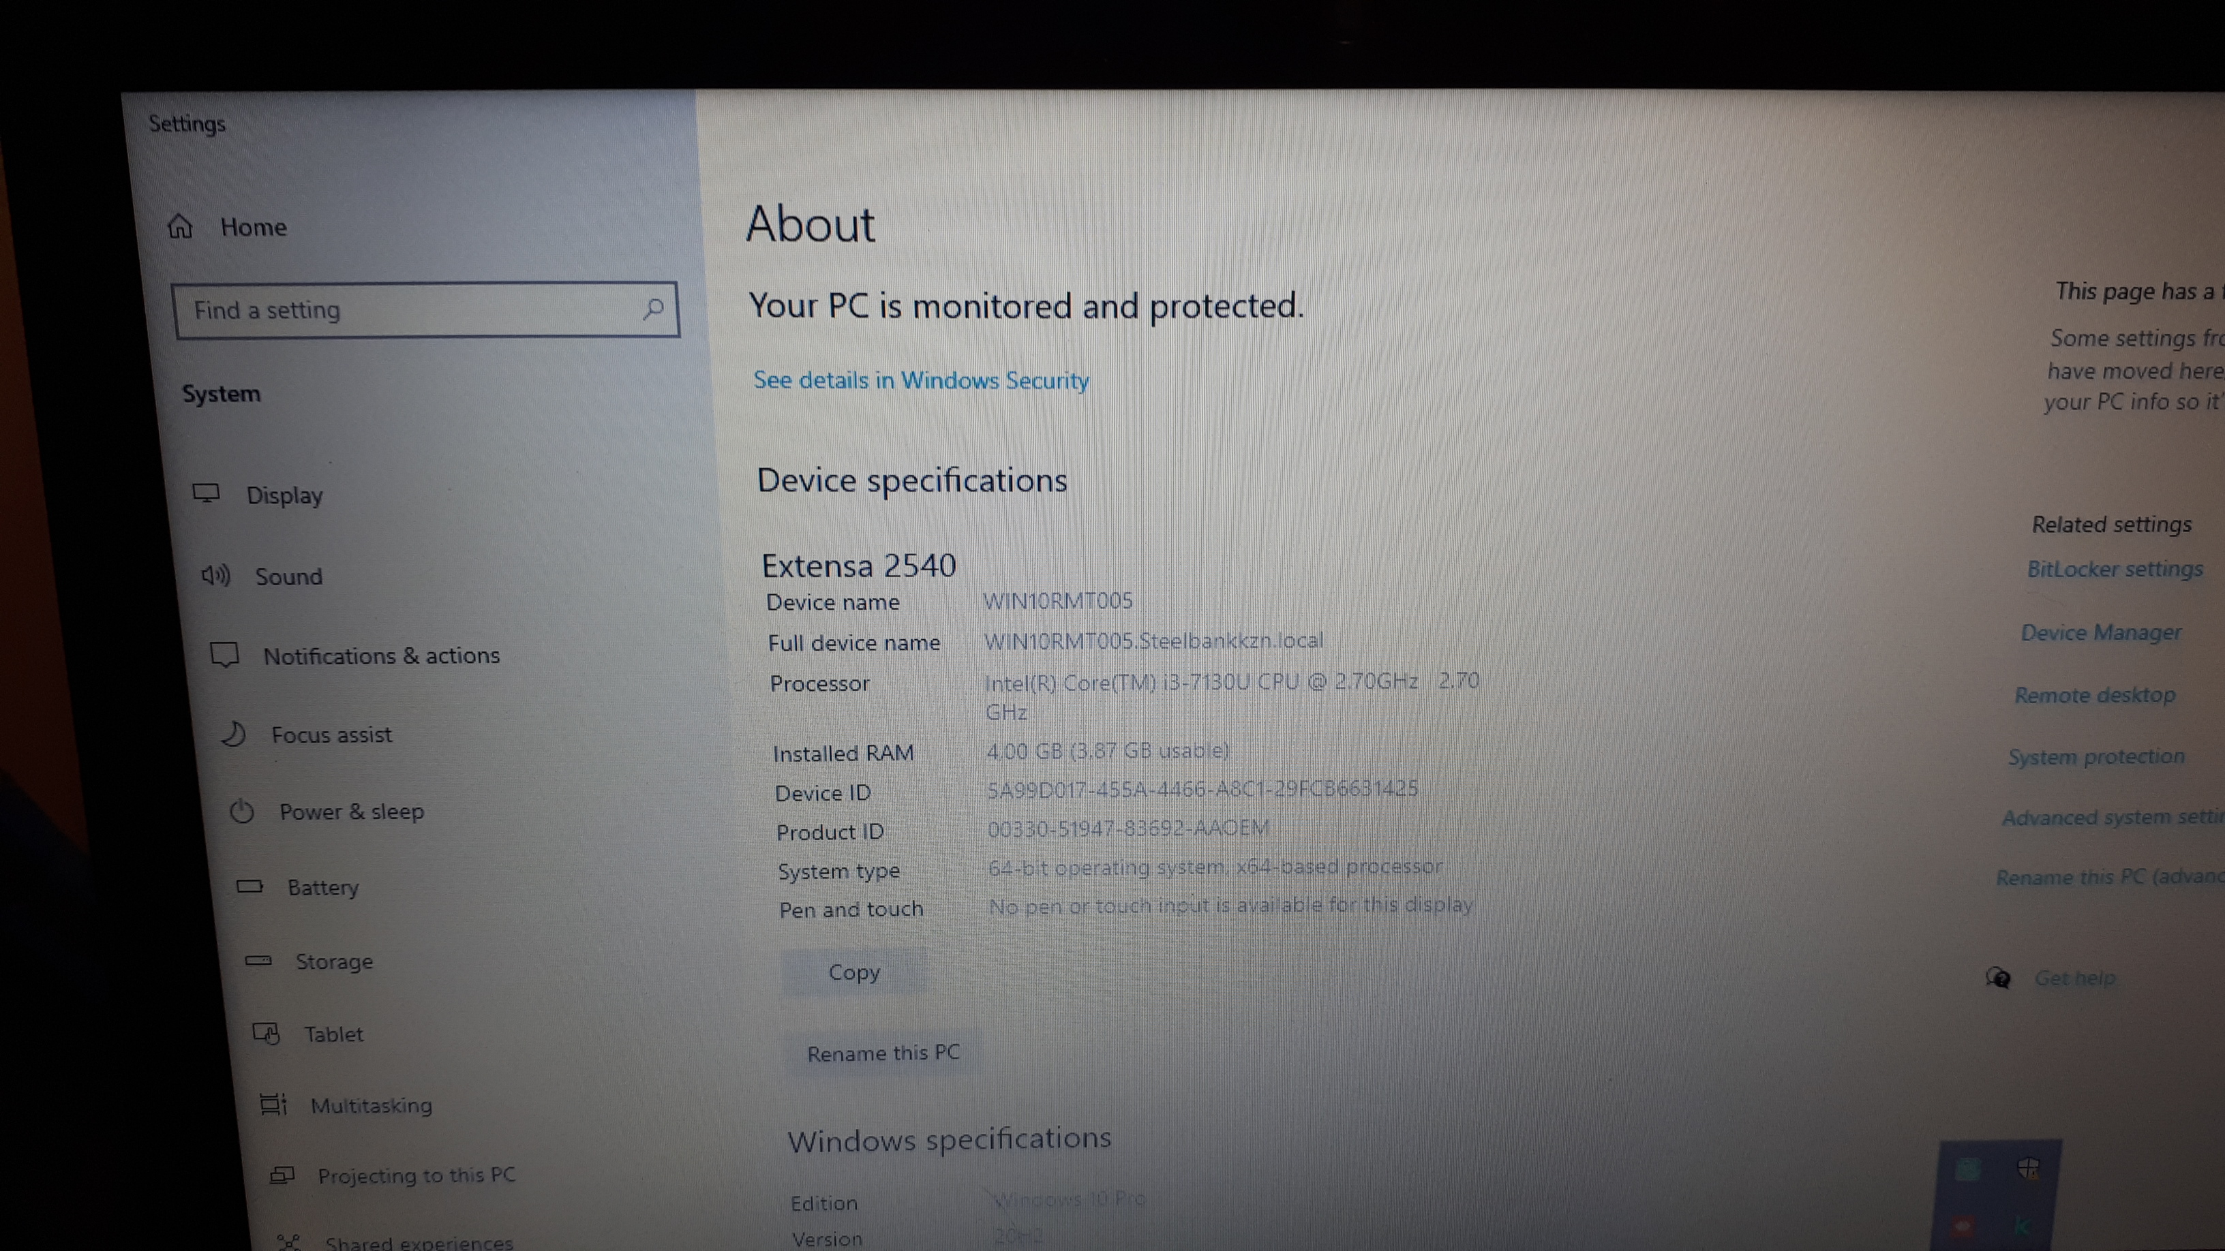This screenshot has height=1251, width=2225.
Task: Click the processor value Intel Core i3-7130U
Action: point(1232,696)
